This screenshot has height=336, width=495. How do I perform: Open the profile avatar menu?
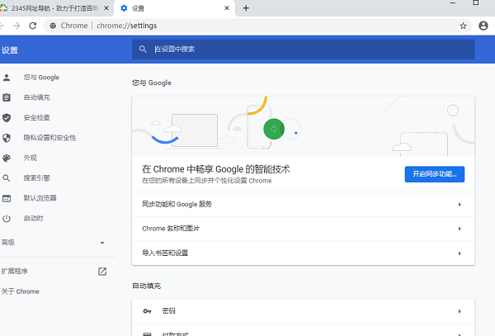[483, 26]
